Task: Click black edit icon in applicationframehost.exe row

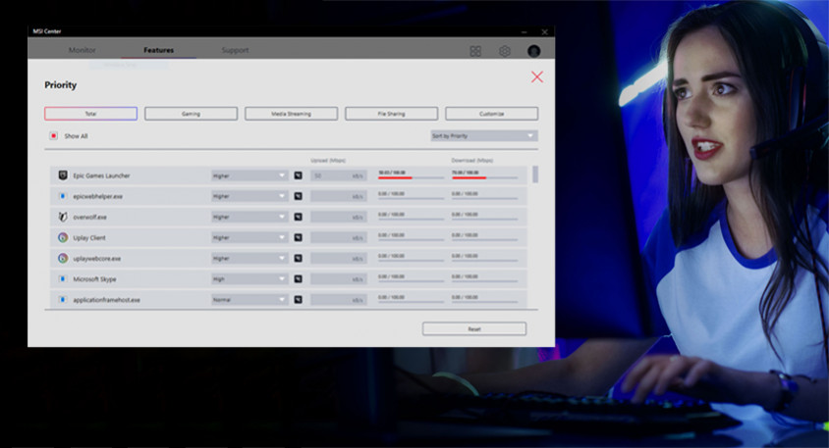Action: pos(299,300)
